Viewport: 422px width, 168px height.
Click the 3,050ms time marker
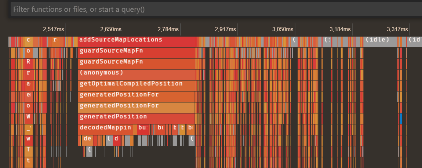coord(283,29)
